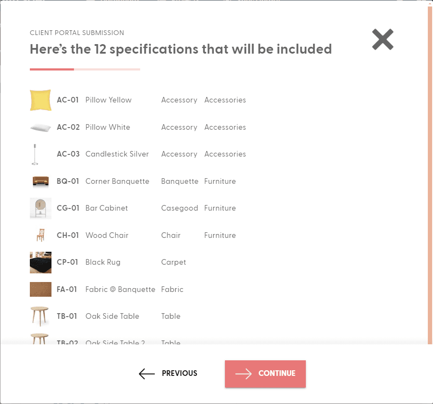Close the Client Portal Submission dialog
Viewport: 433px width, 404px height.
click(382, 39)
